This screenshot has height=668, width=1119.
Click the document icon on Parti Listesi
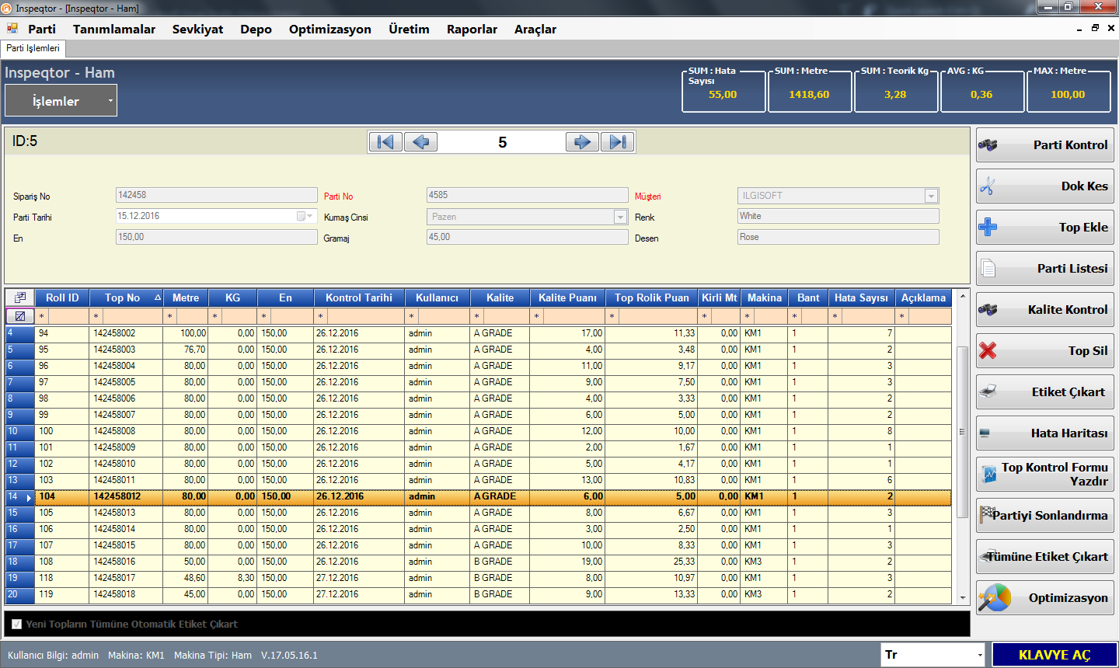[988, 268]
